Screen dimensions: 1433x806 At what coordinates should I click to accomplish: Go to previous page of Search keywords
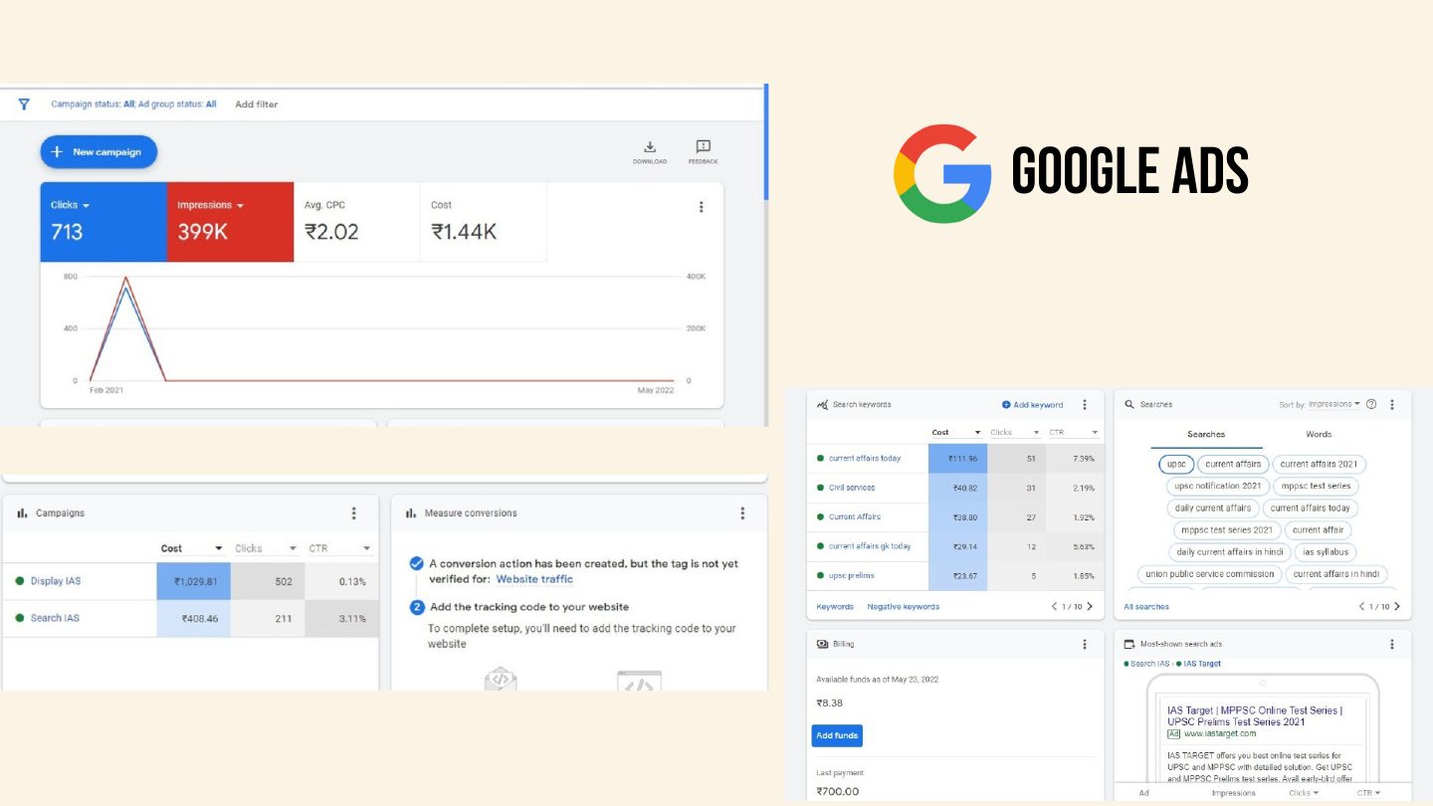pos(1055,606)
